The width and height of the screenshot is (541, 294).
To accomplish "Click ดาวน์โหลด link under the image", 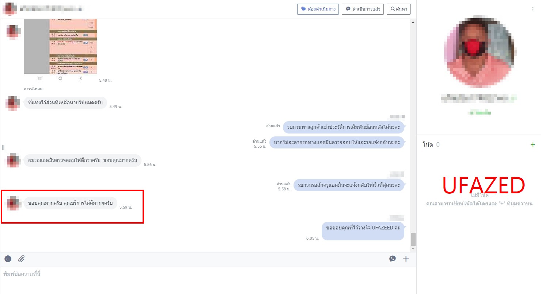I will tap(33, 89).
